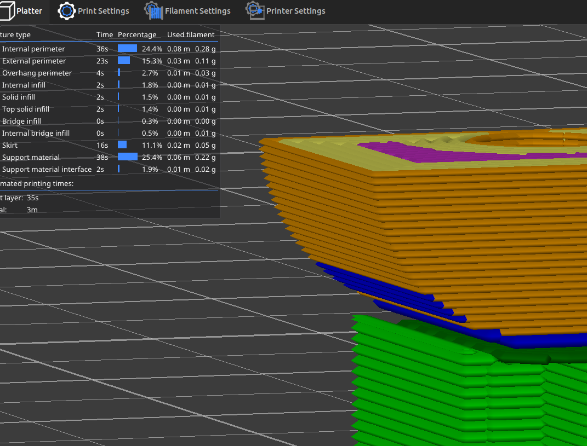Toggle Top solid infill visibility
587x446 pixels.
[x=26, y=109]
